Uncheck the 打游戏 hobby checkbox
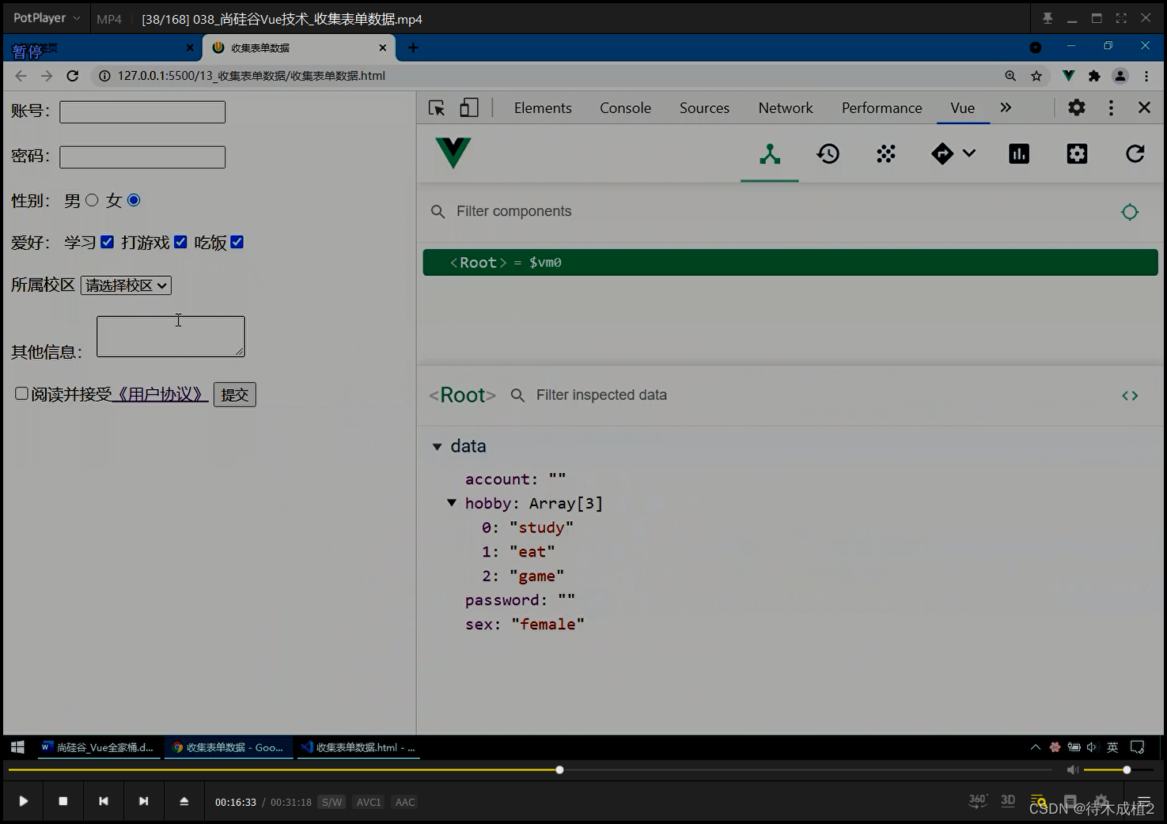The height and width of the screenshot is (824, 1167). [x=180, y=242]
